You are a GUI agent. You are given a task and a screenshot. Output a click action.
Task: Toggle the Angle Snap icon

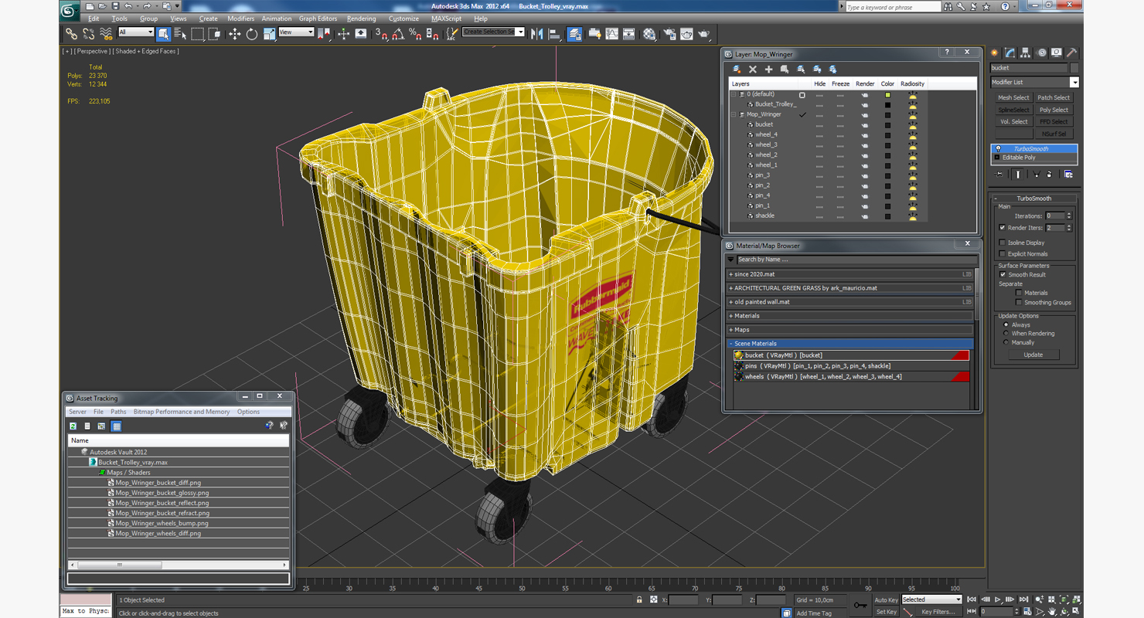(398, 34)
